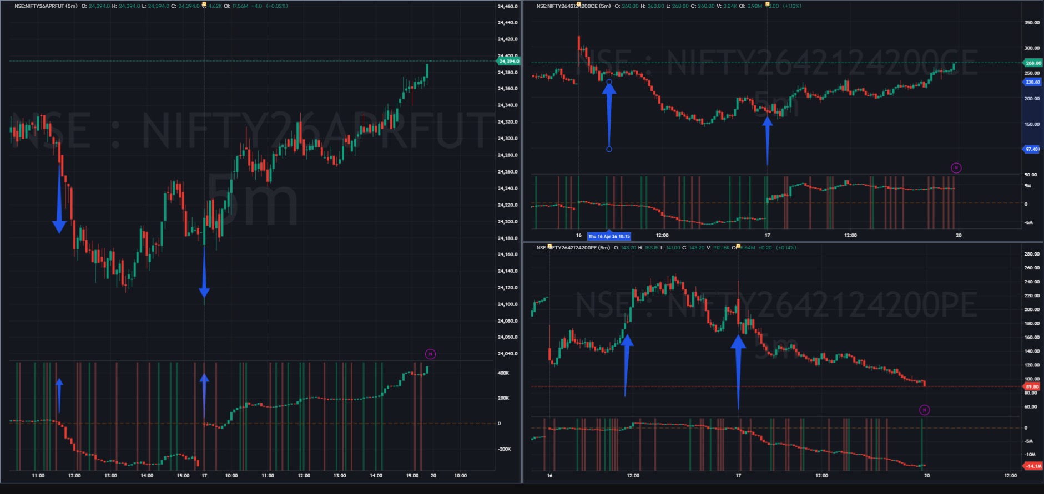Click the blue 97.40 price label
1044x494 pixels.
pos(1032,149)
